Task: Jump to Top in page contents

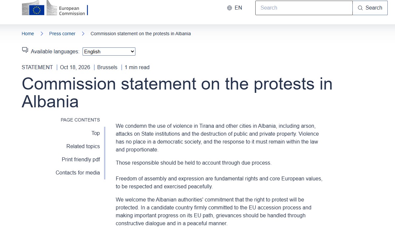Action: click(x=95, y=133)
